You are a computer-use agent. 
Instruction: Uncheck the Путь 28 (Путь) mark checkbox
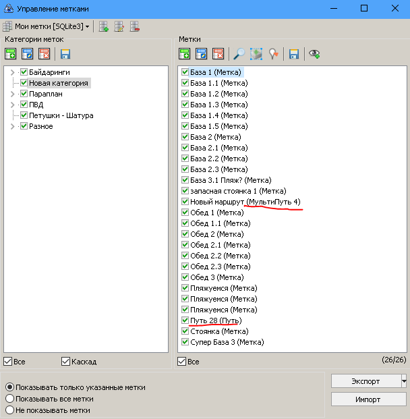185,320
